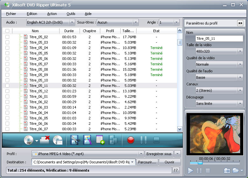Open the Fichier menu
Viewport: 248px width, 178px height.
pyautogui.click(x=11, y=14)
